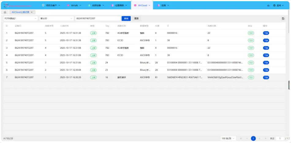
Task: Click the device ID search input field
Action: point(97,19)
